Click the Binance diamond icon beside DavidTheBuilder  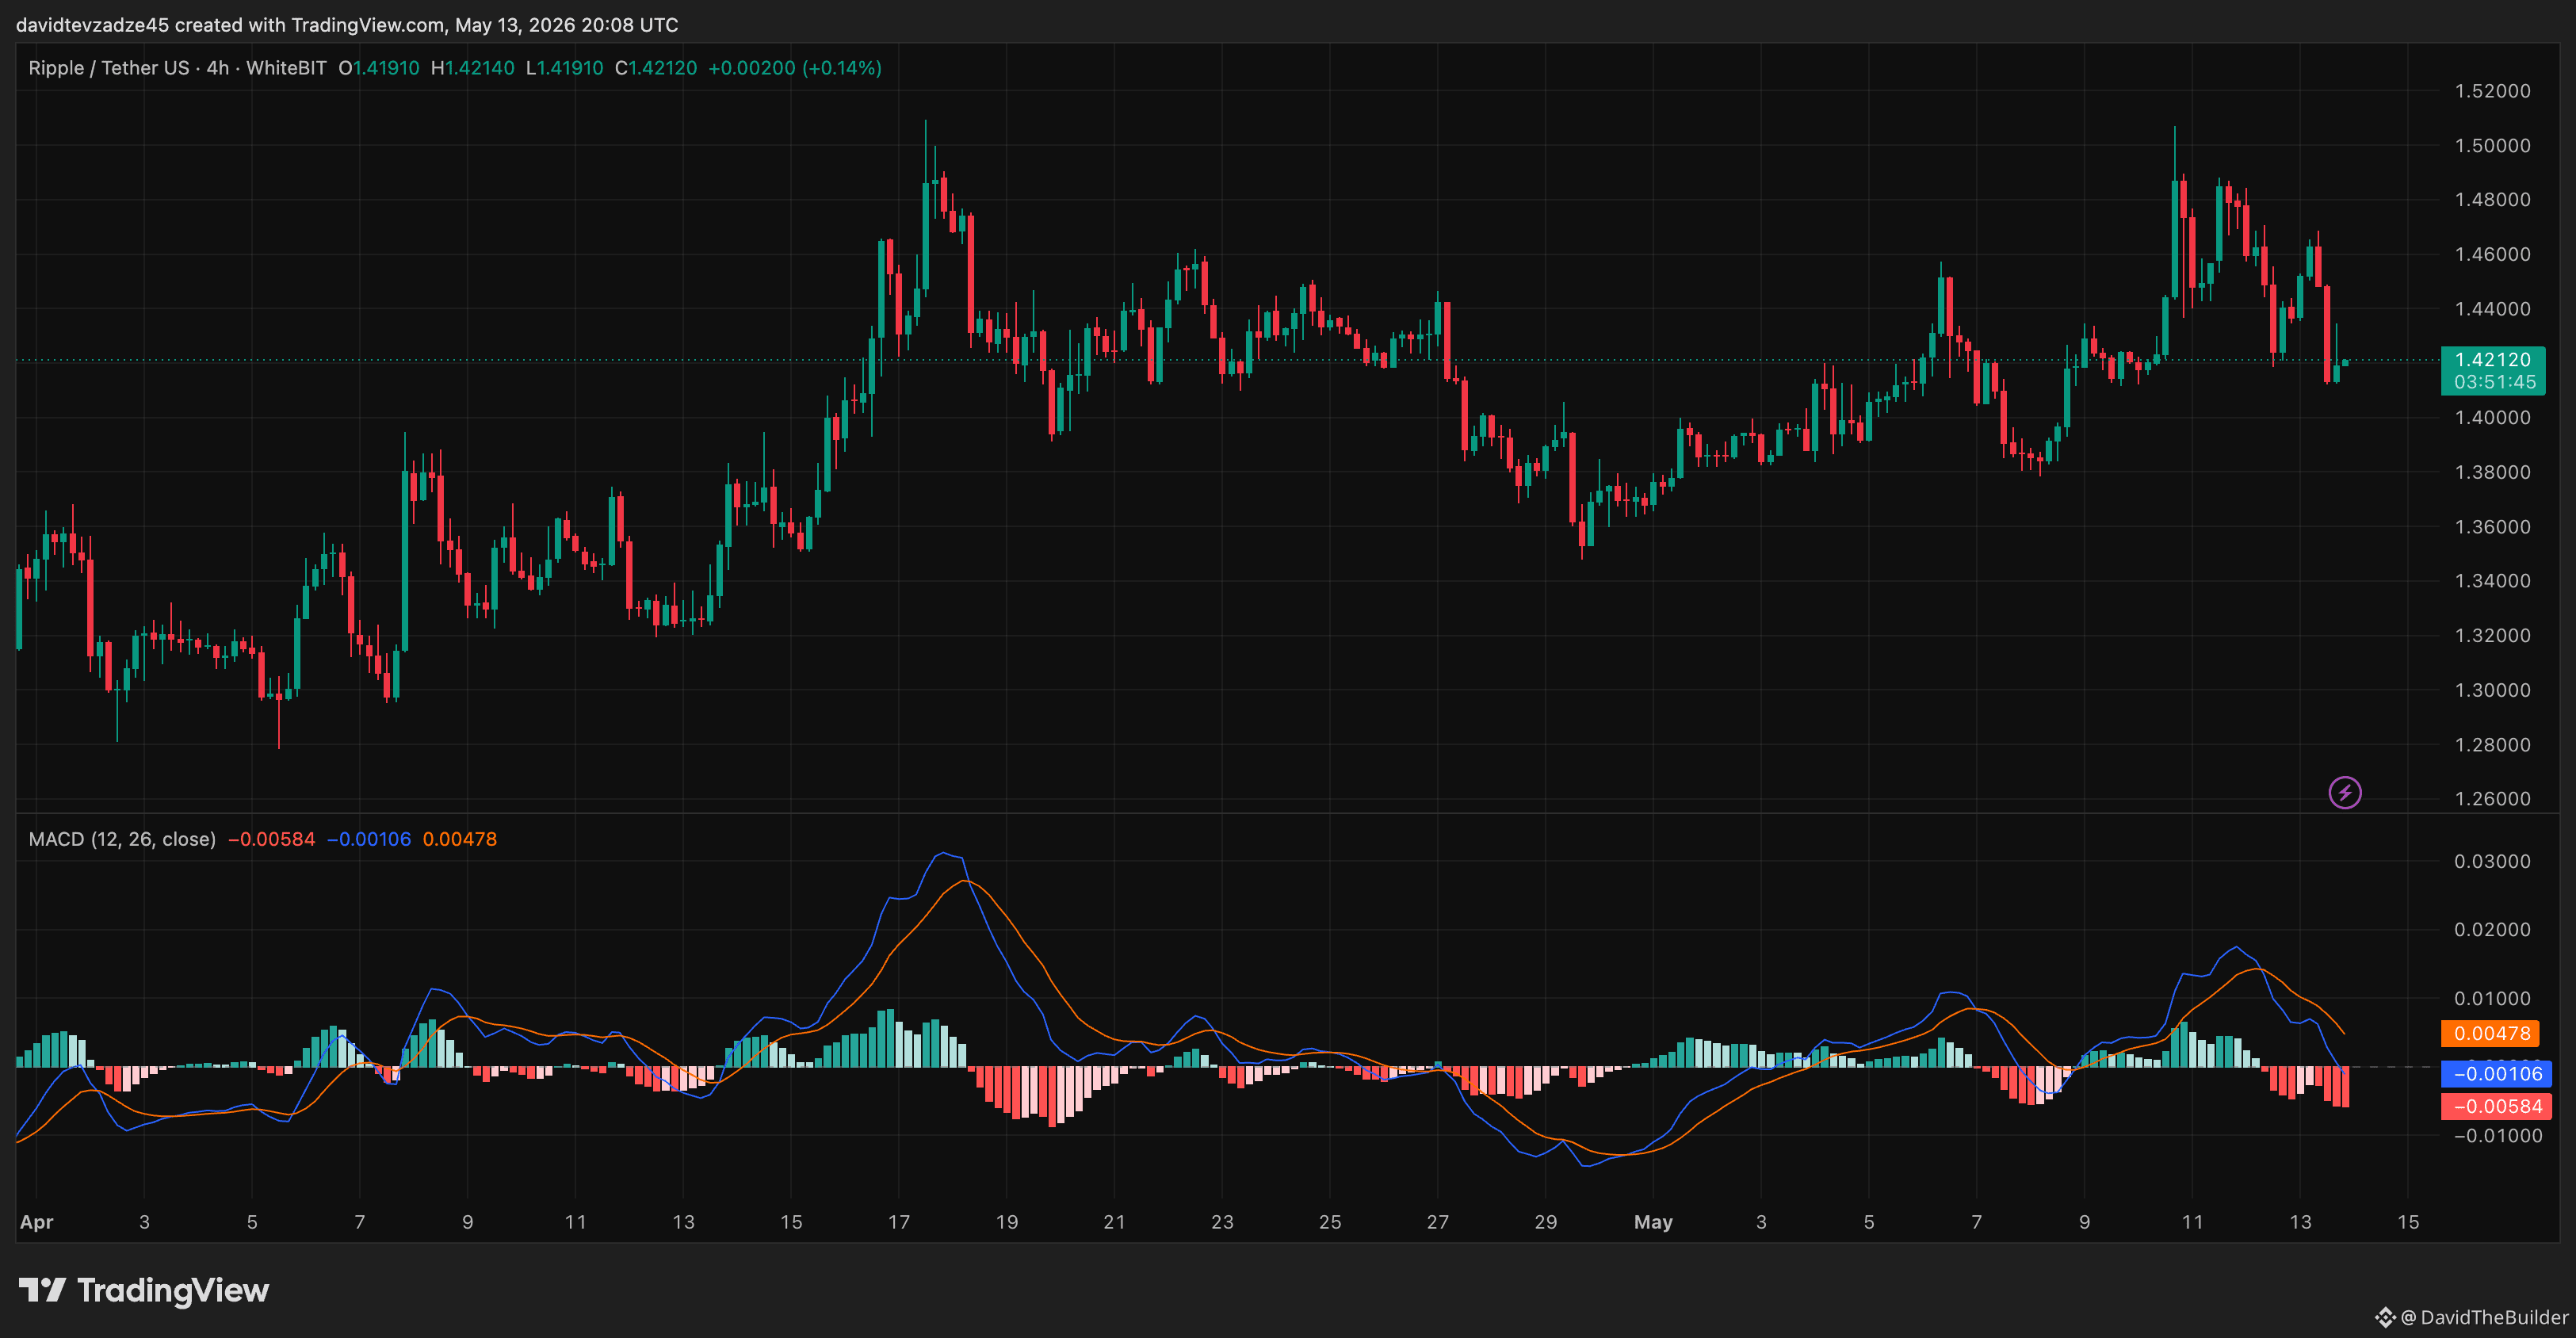coord(2385,1317)
